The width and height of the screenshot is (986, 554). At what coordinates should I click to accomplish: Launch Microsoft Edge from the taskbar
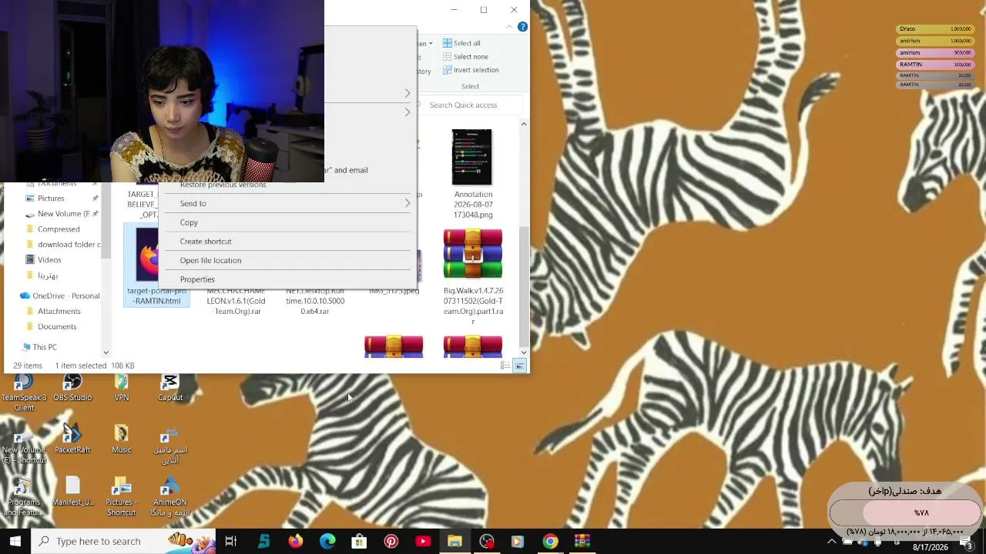(x=327, y=541)
